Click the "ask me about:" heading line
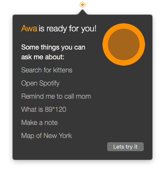 43,57
